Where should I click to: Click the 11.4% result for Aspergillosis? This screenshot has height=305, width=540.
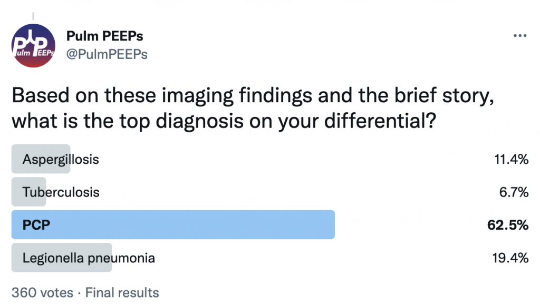[511, 160]
